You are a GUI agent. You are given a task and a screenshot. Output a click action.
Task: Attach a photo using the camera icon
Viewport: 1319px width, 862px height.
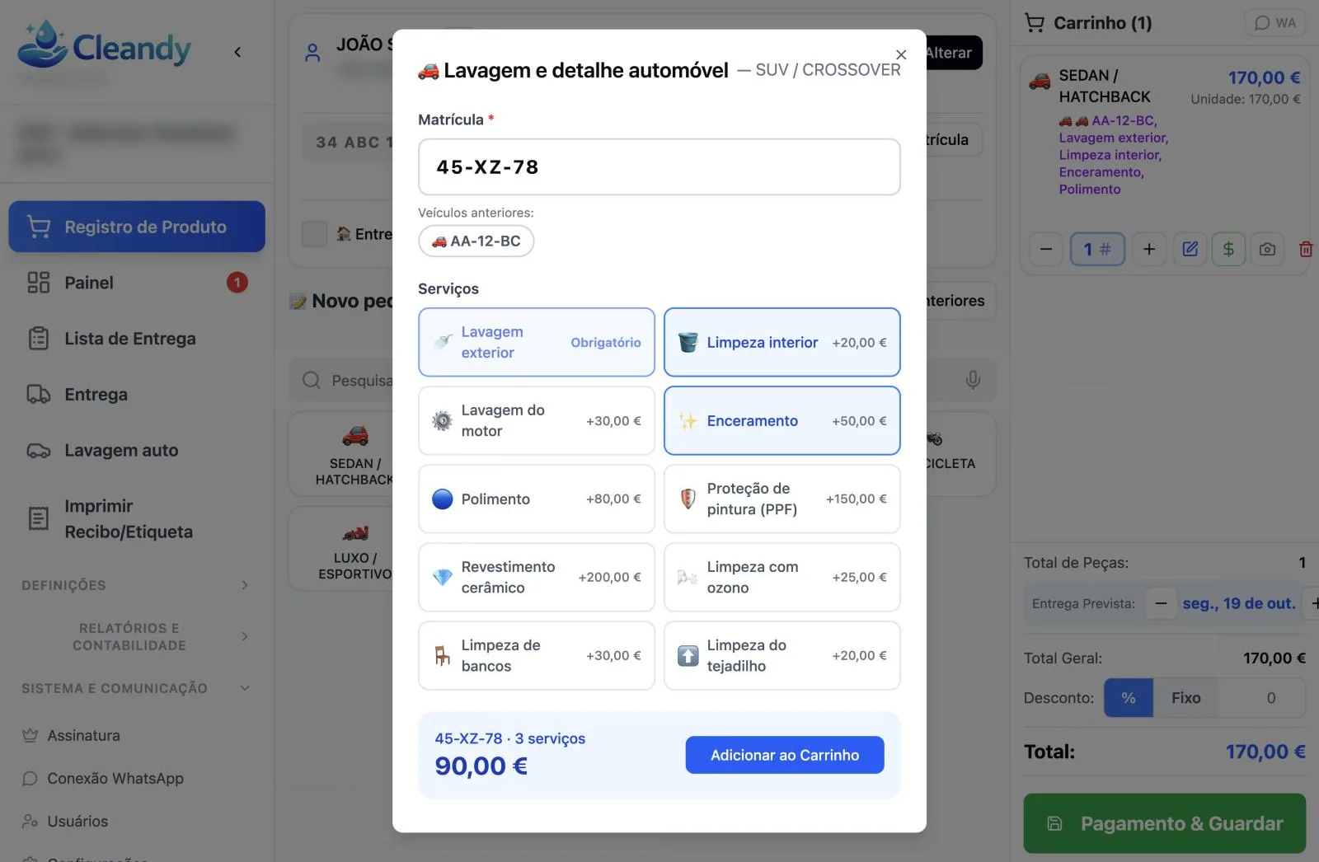point(1267,249)
